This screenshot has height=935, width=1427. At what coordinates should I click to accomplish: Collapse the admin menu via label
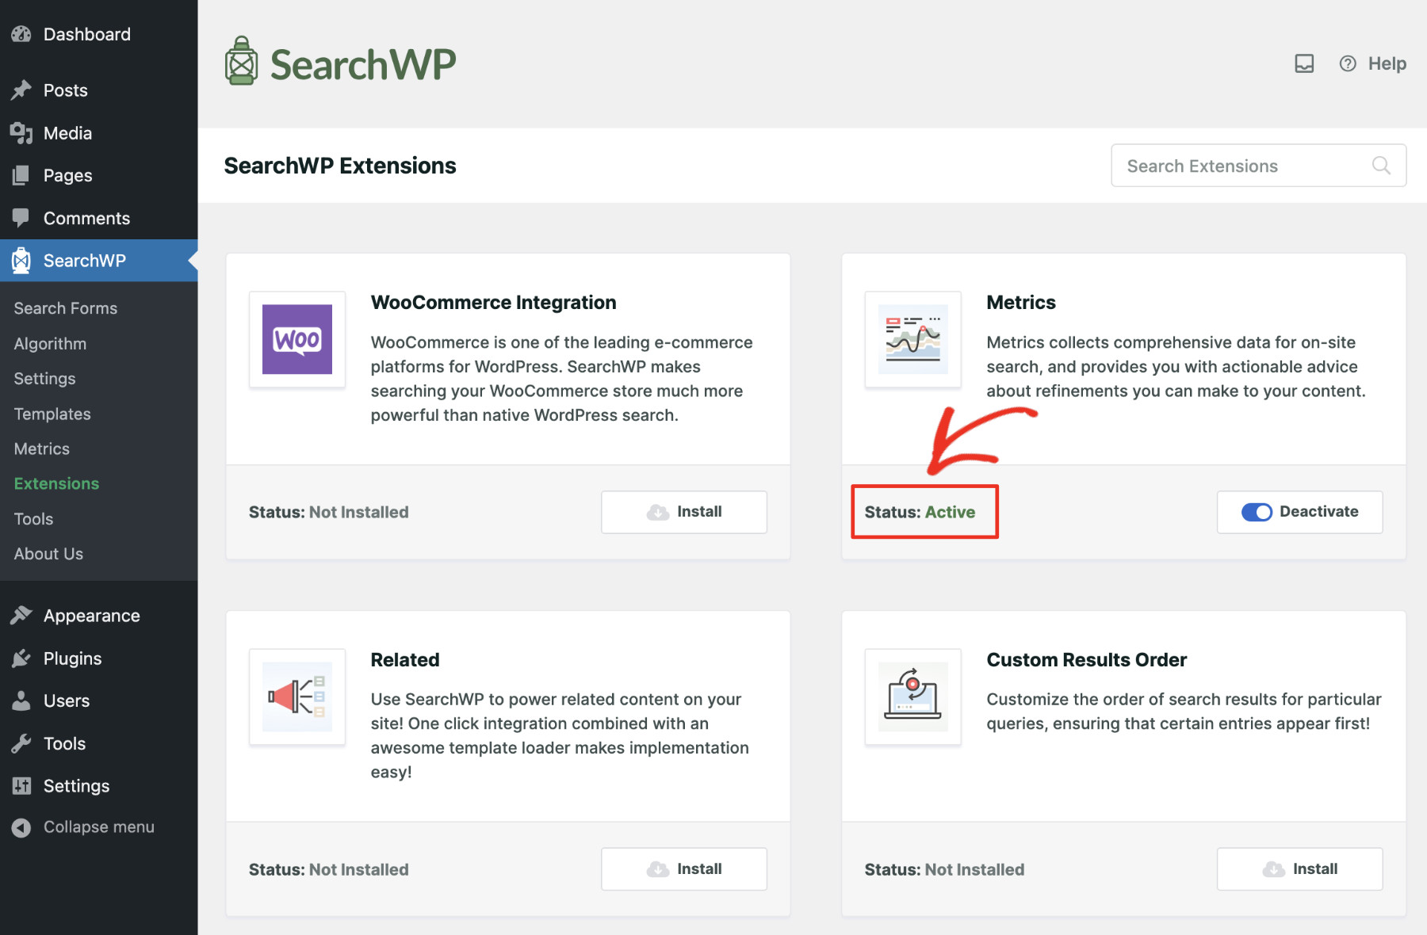click(99, 827)
